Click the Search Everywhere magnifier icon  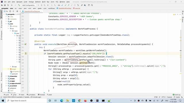point(92,5)
